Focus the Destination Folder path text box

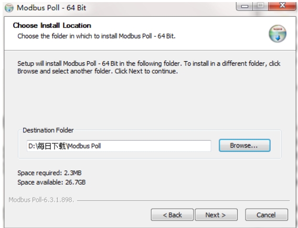(119, 146)
